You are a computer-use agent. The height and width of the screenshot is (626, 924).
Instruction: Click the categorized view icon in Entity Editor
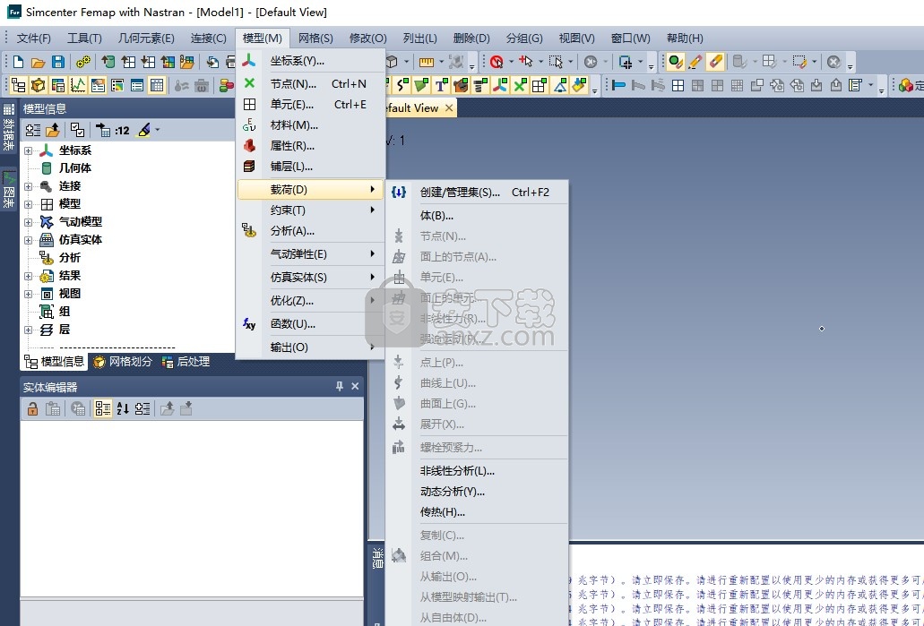[102, 408]
